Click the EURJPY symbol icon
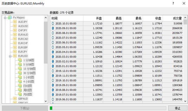 pos(15,52)
